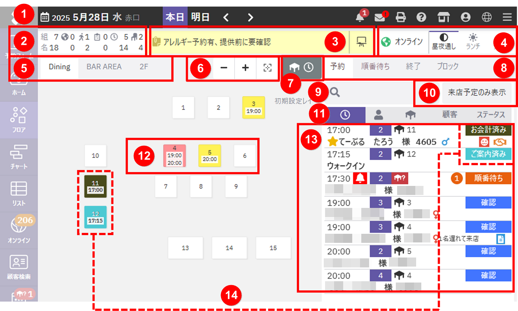Jump to 本日 today button
518x311 pixels.
pos(175,17)
